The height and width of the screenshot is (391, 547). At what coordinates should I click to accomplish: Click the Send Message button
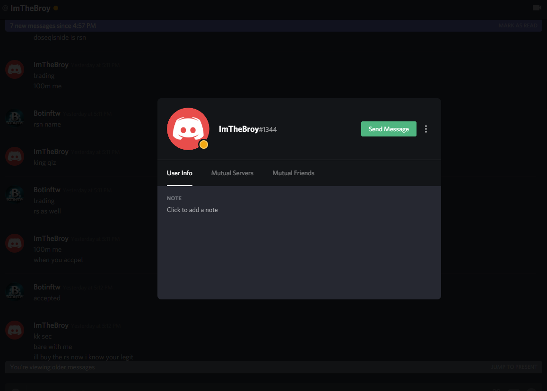pos(389,129)
